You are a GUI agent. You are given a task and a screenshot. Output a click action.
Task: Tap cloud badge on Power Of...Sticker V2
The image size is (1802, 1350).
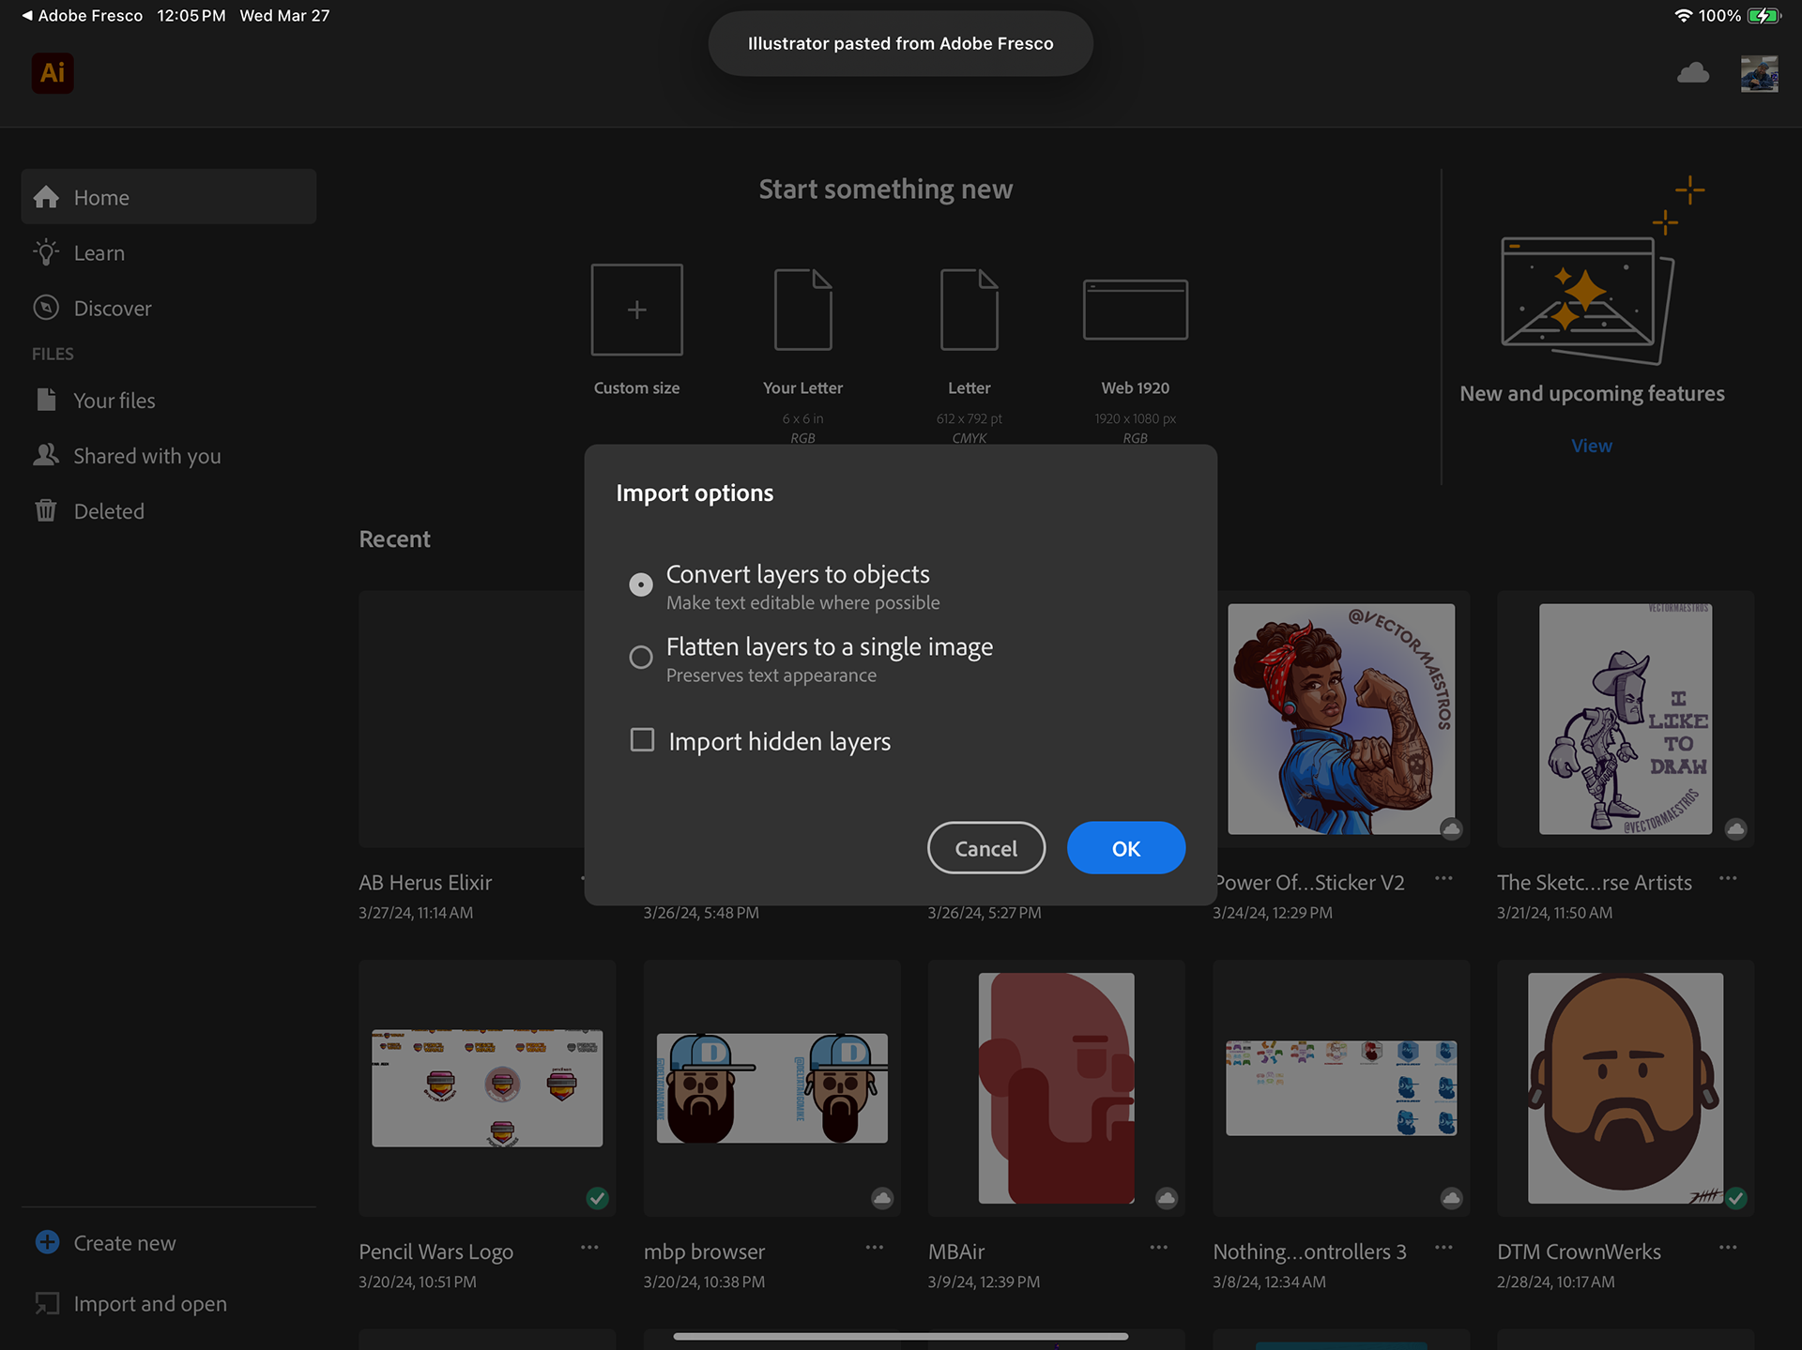pyautogui.click(x=1451, y=829)
